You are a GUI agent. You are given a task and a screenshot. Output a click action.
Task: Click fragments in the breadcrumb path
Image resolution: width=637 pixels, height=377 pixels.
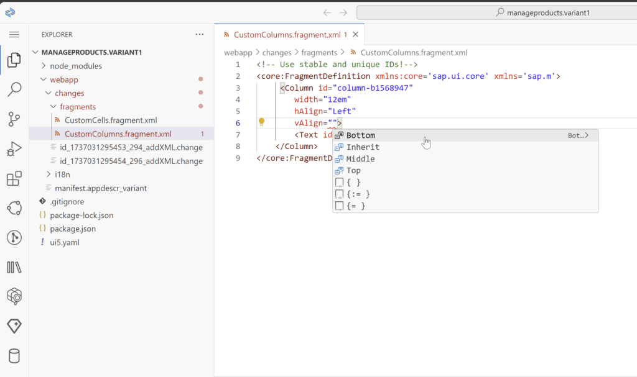tap(319, 52)
